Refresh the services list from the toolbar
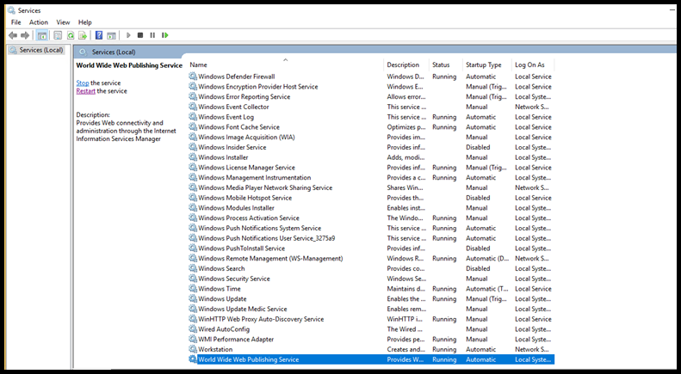Screen dimensions: 681x374 pos(71,35)
